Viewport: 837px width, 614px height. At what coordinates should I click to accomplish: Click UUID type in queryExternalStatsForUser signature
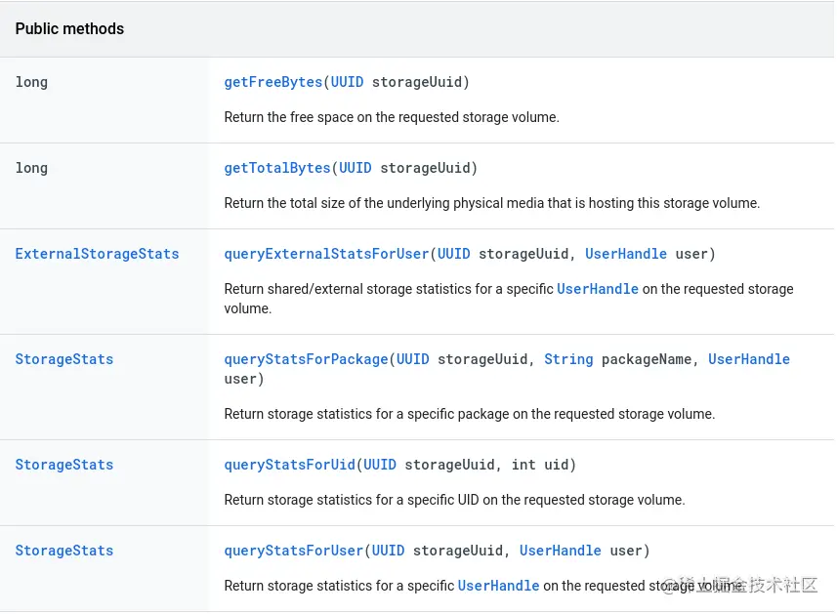click(454, 254)
